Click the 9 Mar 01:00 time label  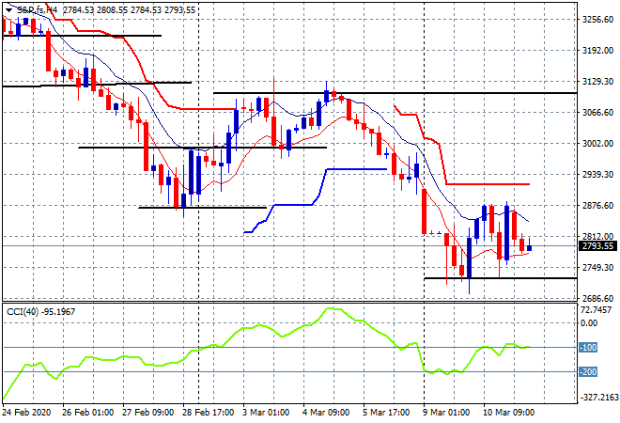click(446, 413)
